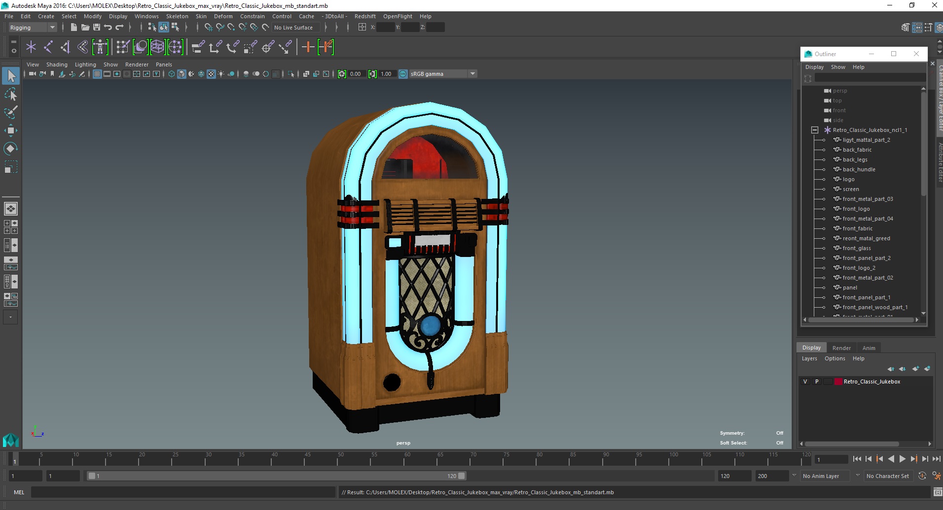Viewport: 943px width, 510px height.
Task: Open the Skeleton menu
Action: [x=177, y=16]
